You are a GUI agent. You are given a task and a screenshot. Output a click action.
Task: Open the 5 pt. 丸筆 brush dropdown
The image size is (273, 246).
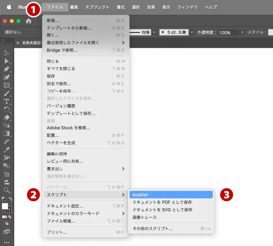click(192, 32)
